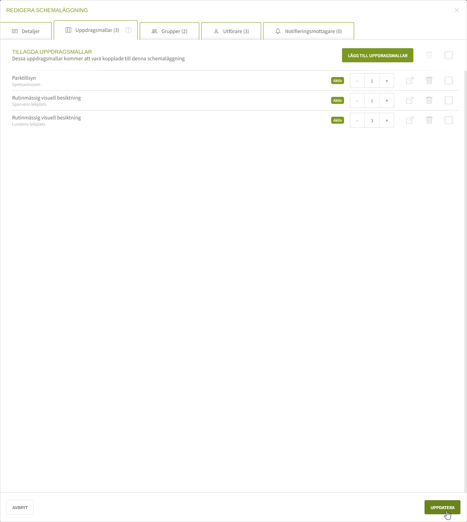The height and width of the screenshot is (522, 467).
Task: Click the help question mark icon
Action: 128,30
